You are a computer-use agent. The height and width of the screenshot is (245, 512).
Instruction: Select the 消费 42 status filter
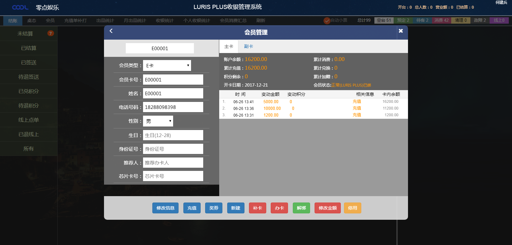pos(441,20)
